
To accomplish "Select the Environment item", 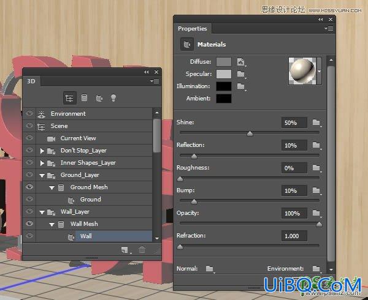I will pos(94,114).
